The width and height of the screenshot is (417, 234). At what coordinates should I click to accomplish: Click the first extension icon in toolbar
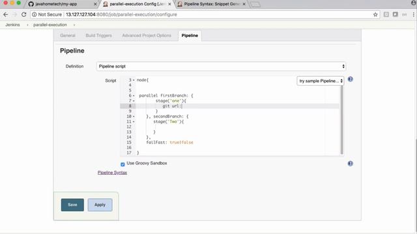point(386,14)
